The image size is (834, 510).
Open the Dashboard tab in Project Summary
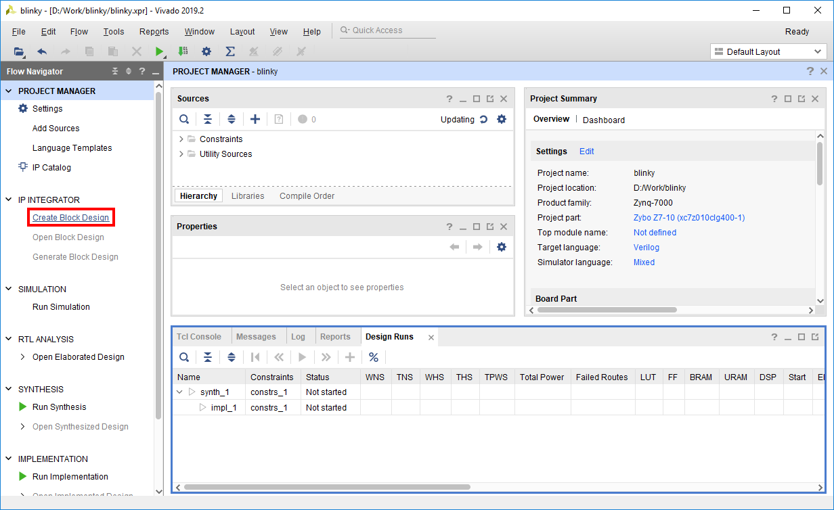point(604,120)
